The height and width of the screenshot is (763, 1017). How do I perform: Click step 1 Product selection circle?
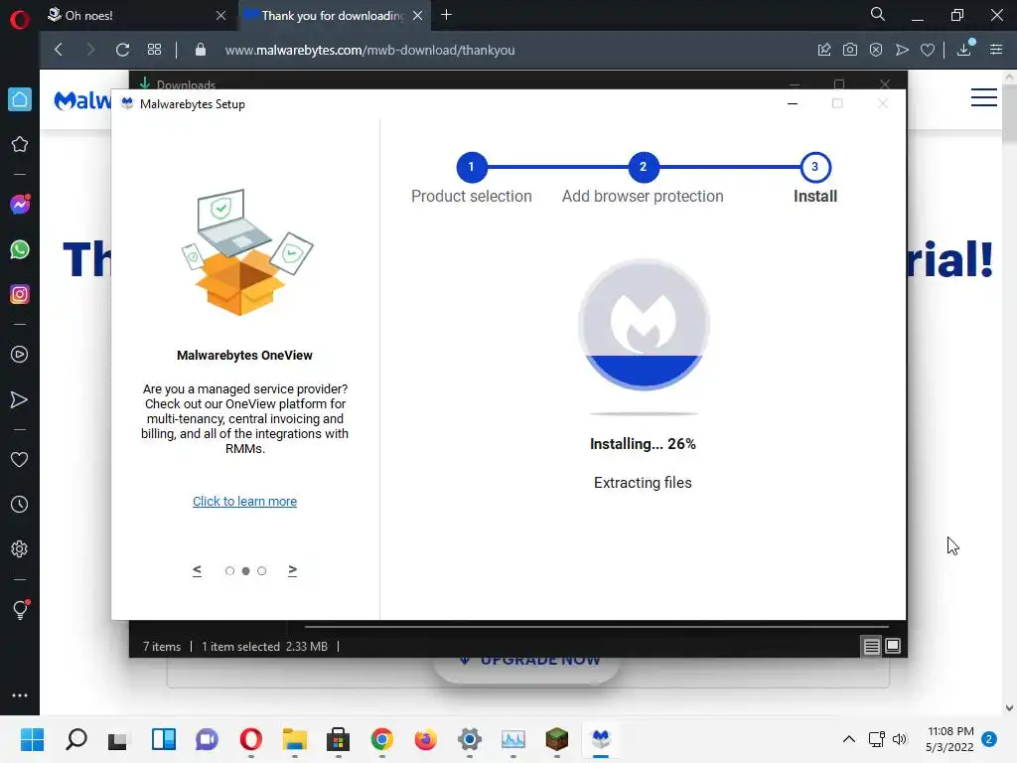coord(472,167)
